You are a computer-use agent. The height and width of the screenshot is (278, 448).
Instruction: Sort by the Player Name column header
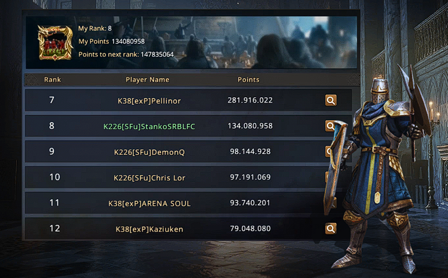[147, 79]
